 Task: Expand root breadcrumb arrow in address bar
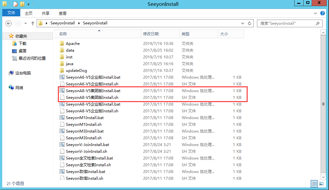coord(46,23)
